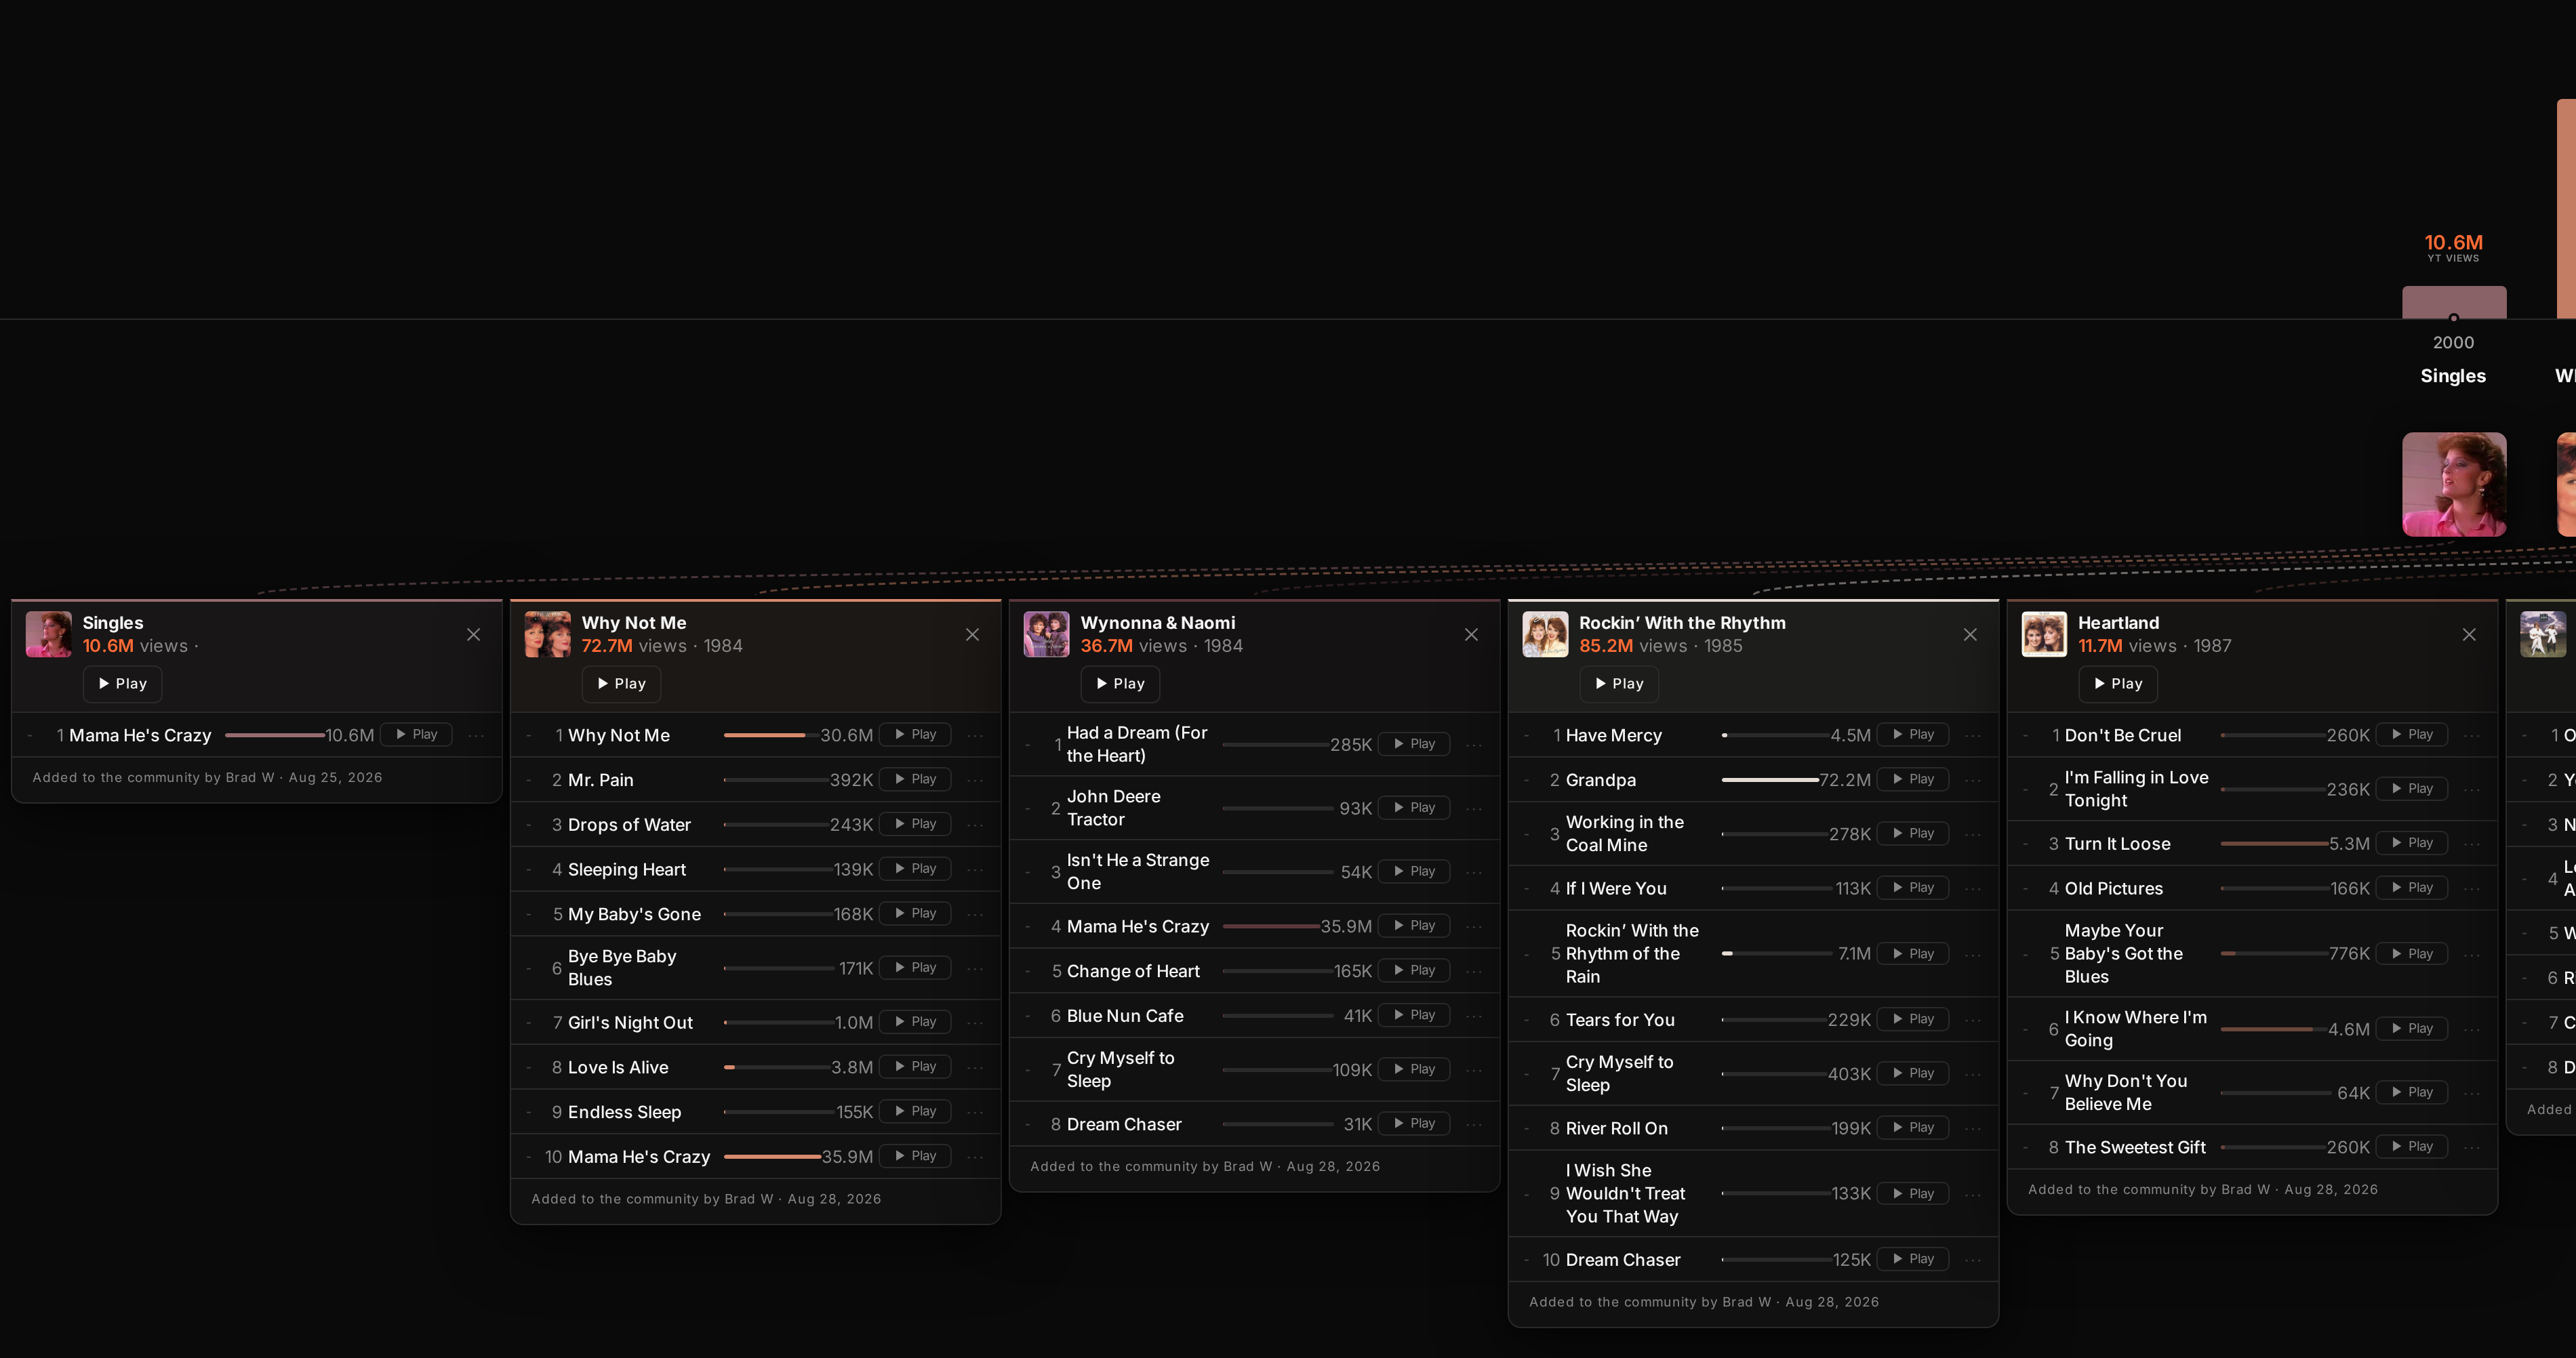Click Rockin' With the Rhythm cover icon

click(x=1545, y=634)
